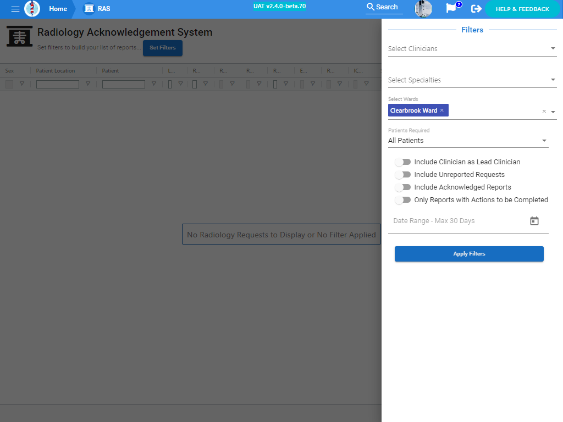Open the L... column filter funnel

[x=180, y=84]
